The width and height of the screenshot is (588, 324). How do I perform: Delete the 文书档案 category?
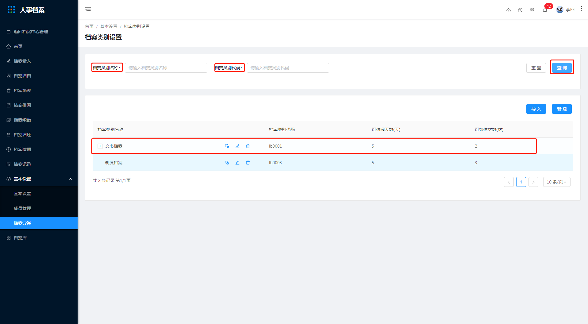click(248, 146)
